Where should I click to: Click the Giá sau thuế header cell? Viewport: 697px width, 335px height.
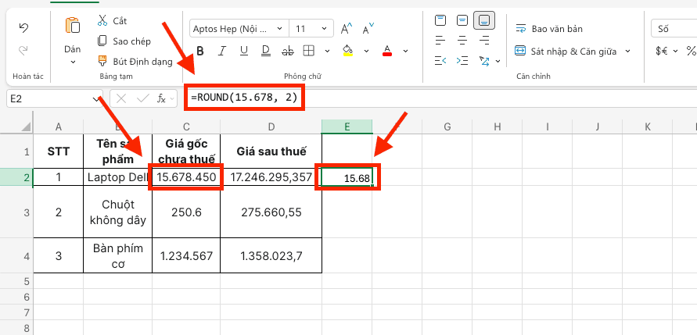pos(271,151)
